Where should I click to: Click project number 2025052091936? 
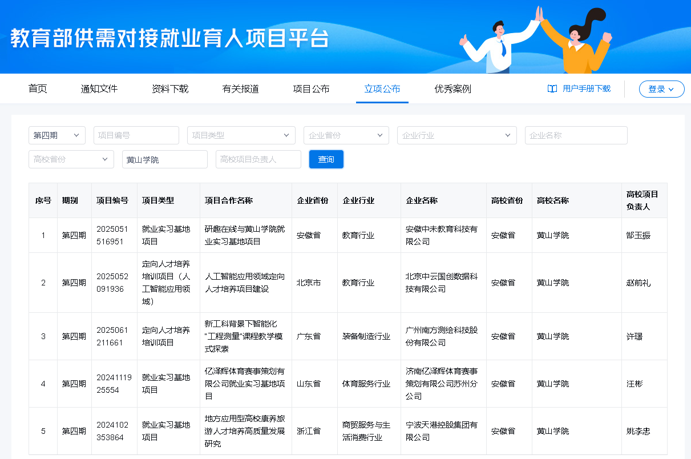[x=112, y=283]
